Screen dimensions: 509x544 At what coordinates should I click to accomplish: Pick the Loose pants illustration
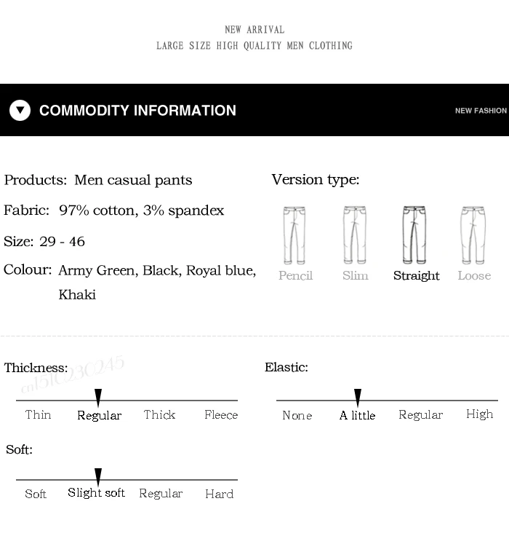[x=473, y=235]
